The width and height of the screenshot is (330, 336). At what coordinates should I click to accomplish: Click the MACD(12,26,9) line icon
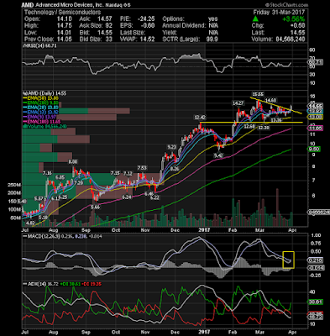[x=24, y=237]
